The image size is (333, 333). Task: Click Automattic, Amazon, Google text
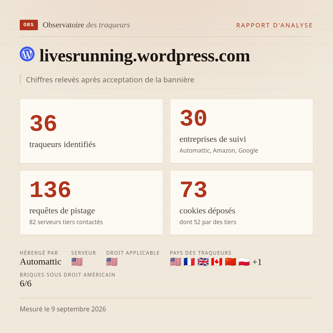(219, 150)
